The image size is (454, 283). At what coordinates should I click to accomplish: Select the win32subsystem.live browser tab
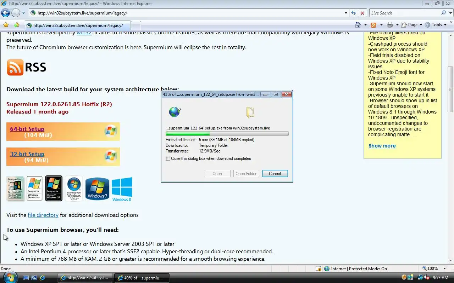pos(77,25)
